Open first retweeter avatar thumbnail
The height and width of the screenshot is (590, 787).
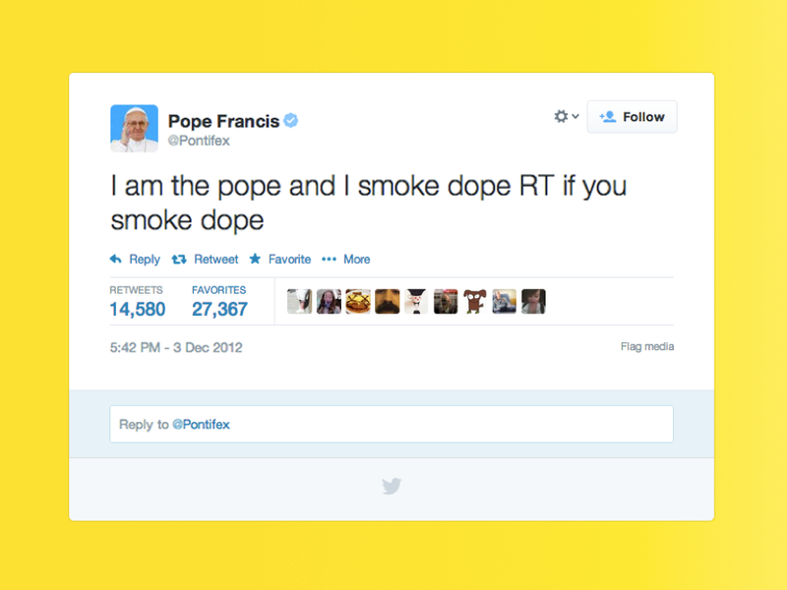pyautogui.click(x=300, y=302)
